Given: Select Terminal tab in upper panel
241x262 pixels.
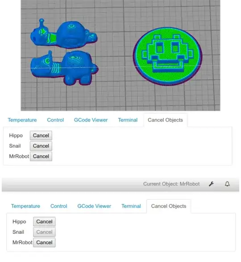Looking at the screenshot, I should point(128,120).
